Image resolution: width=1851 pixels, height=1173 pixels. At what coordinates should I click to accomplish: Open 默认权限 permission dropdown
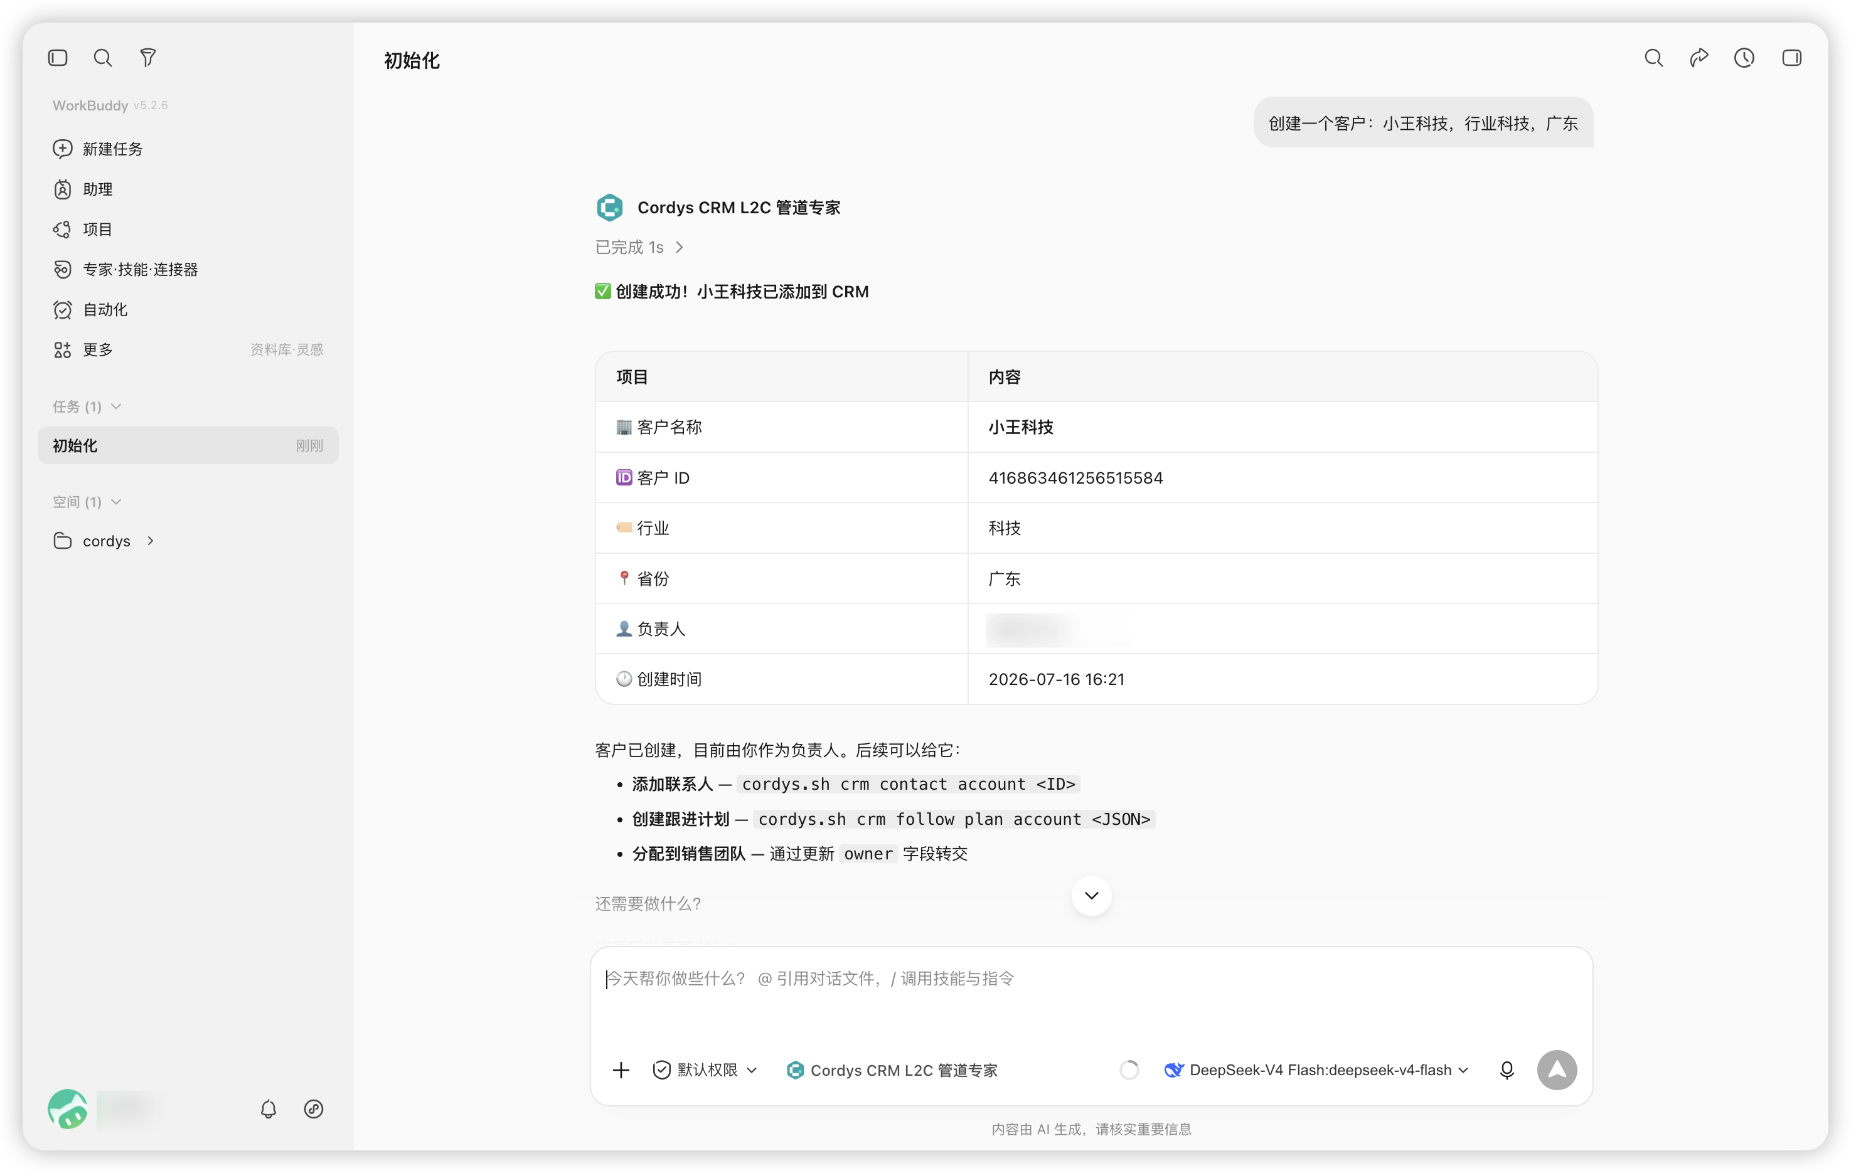(x=705, y=1070)
